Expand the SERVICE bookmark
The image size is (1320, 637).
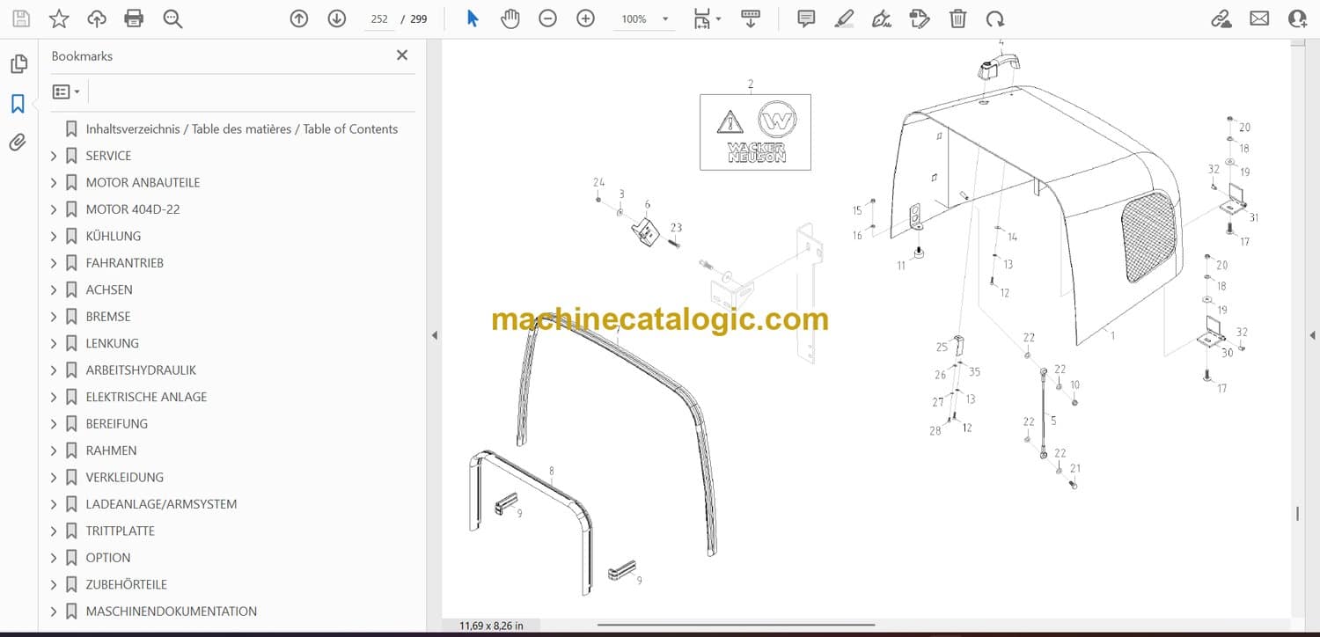(x=54, y=156)
